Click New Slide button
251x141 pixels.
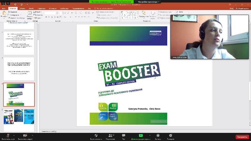pyautogui.click(x=29, y=15)
